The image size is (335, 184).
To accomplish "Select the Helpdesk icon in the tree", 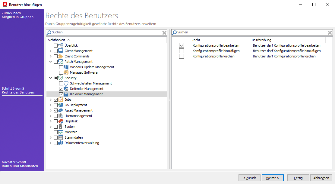I will 60,121.
